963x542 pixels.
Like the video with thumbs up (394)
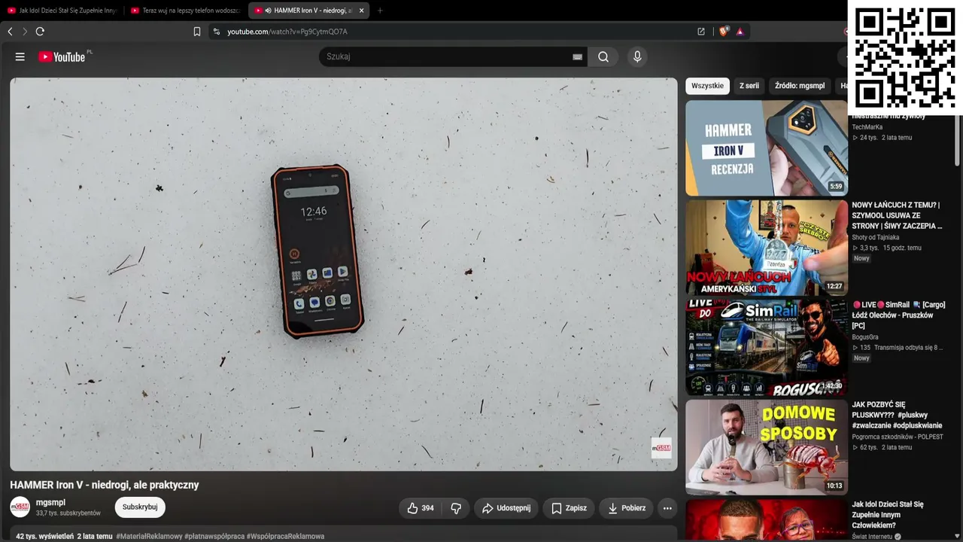(421, 508)
